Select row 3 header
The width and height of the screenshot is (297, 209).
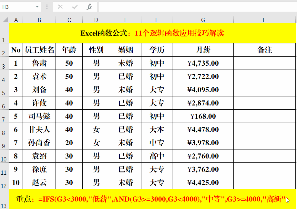[4, 63]
